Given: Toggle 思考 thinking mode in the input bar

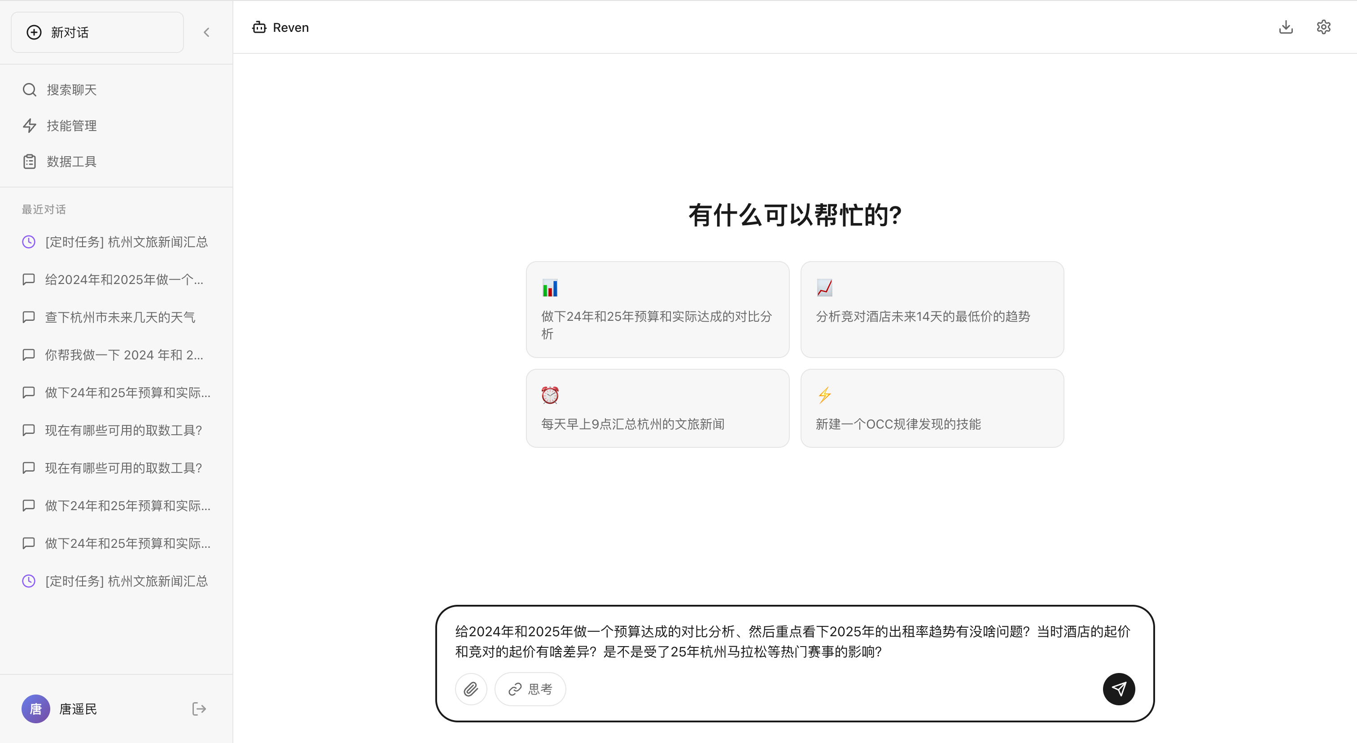Looking at the screenshot, I should click(x=530, y=689).
